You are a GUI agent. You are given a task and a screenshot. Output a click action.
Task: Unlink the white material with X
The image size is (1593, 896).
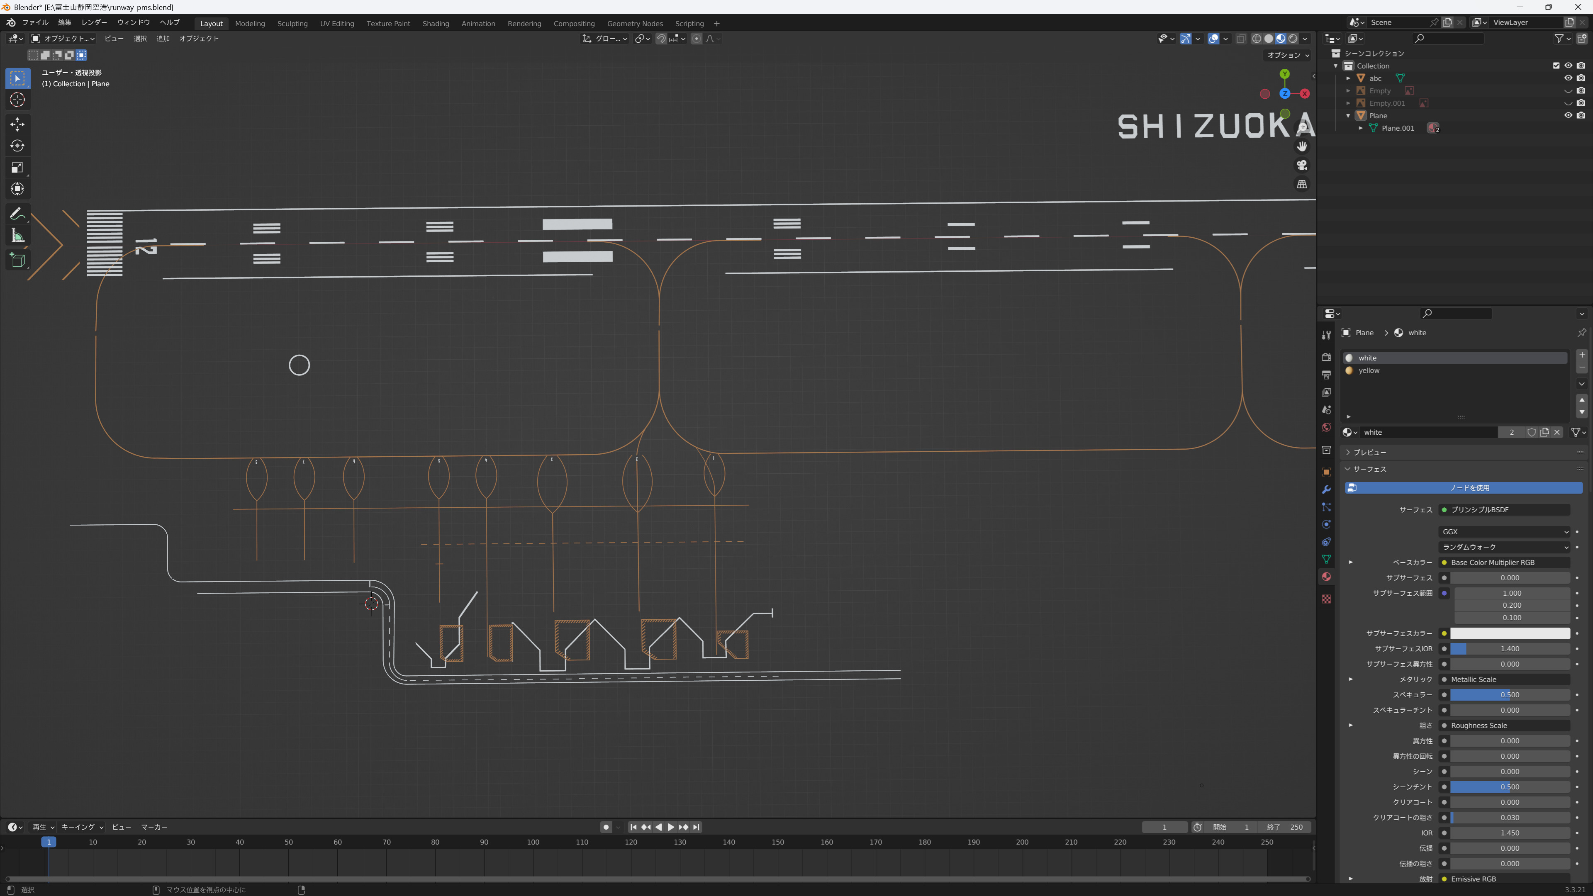point(1557,432)
